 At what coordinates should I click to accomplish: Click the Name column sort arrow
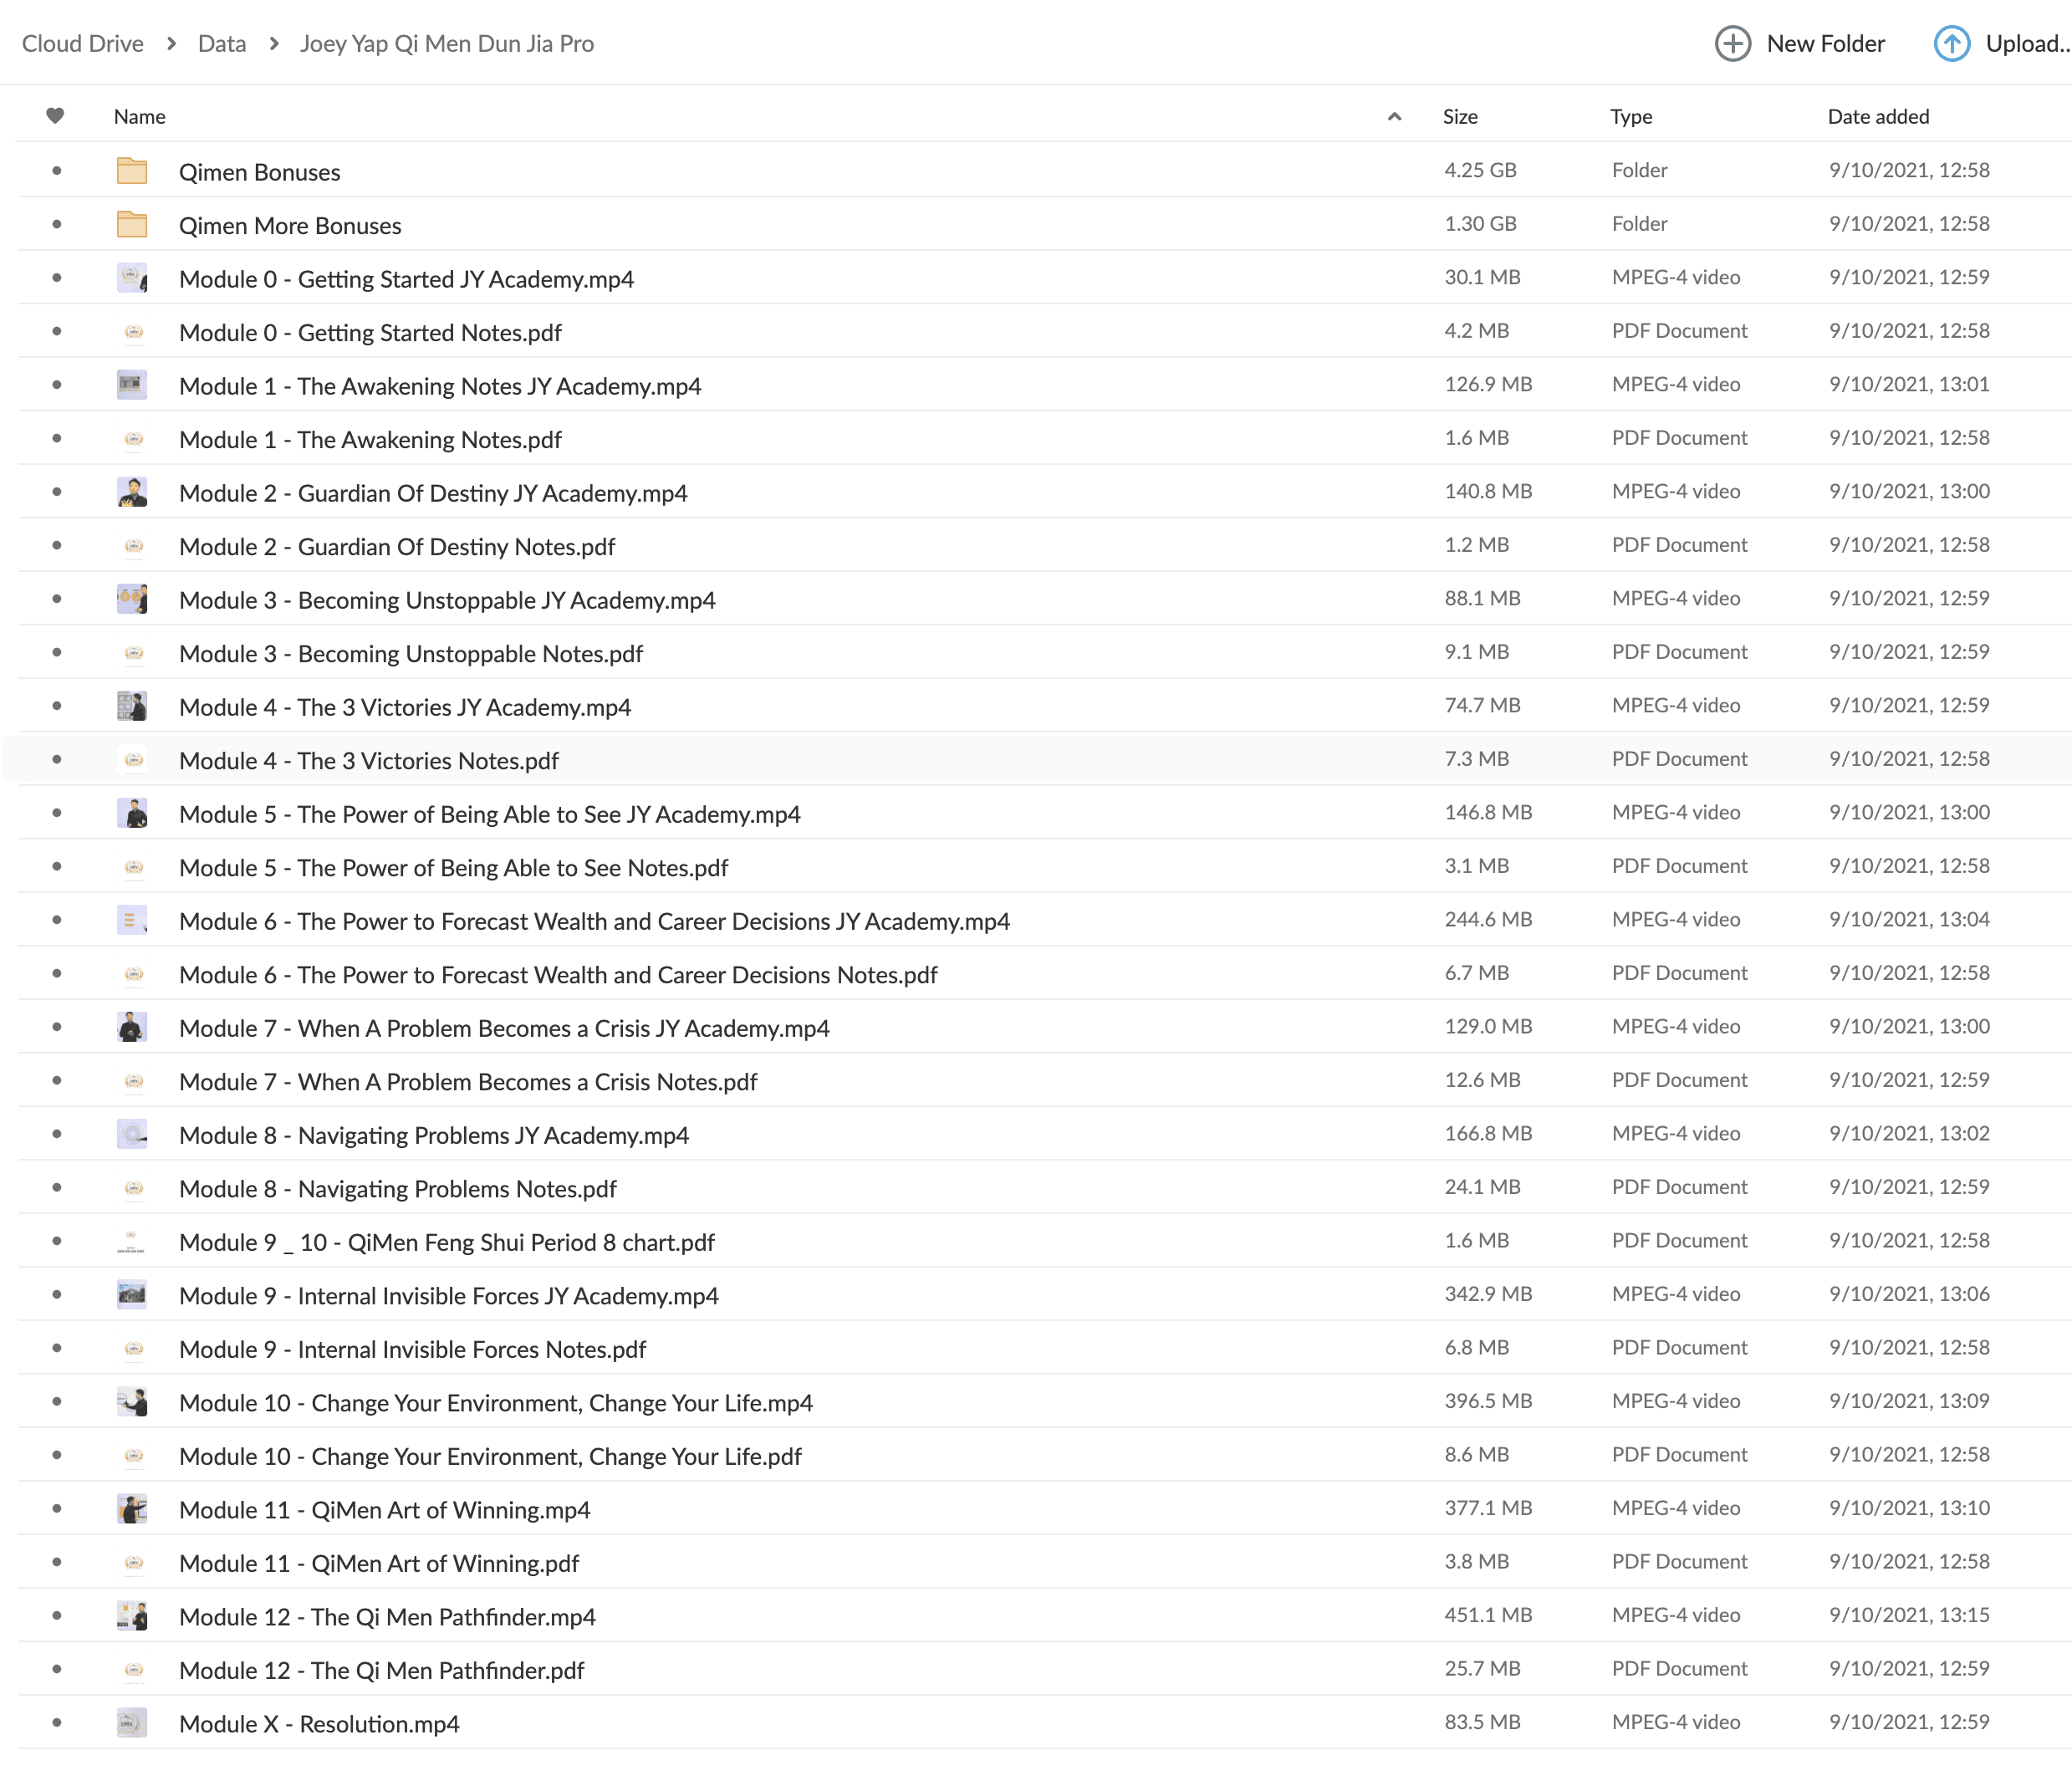click(1394, 117)
